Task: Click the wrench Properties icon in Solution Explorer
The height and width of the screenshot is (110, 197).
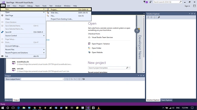Action: coord(159,17)
